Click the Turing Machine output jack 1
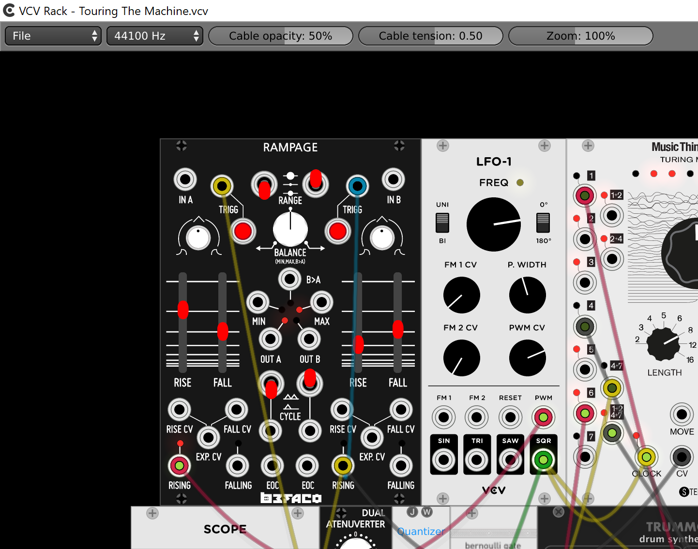The width and height of the screenshot is (698, 549). 585,195
